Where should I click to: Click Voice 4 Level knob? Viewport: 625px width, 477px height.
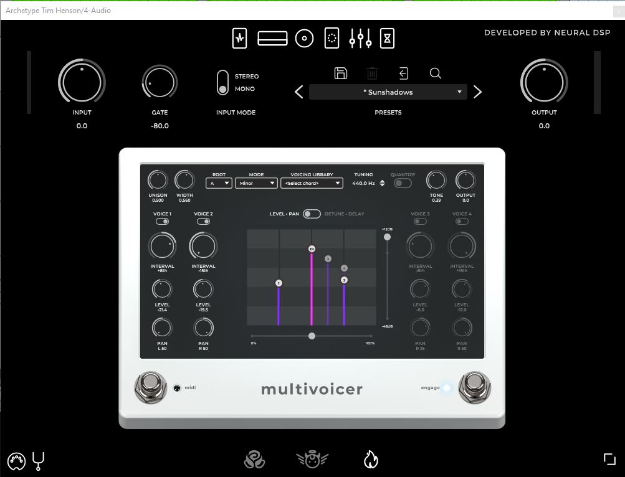462,290
